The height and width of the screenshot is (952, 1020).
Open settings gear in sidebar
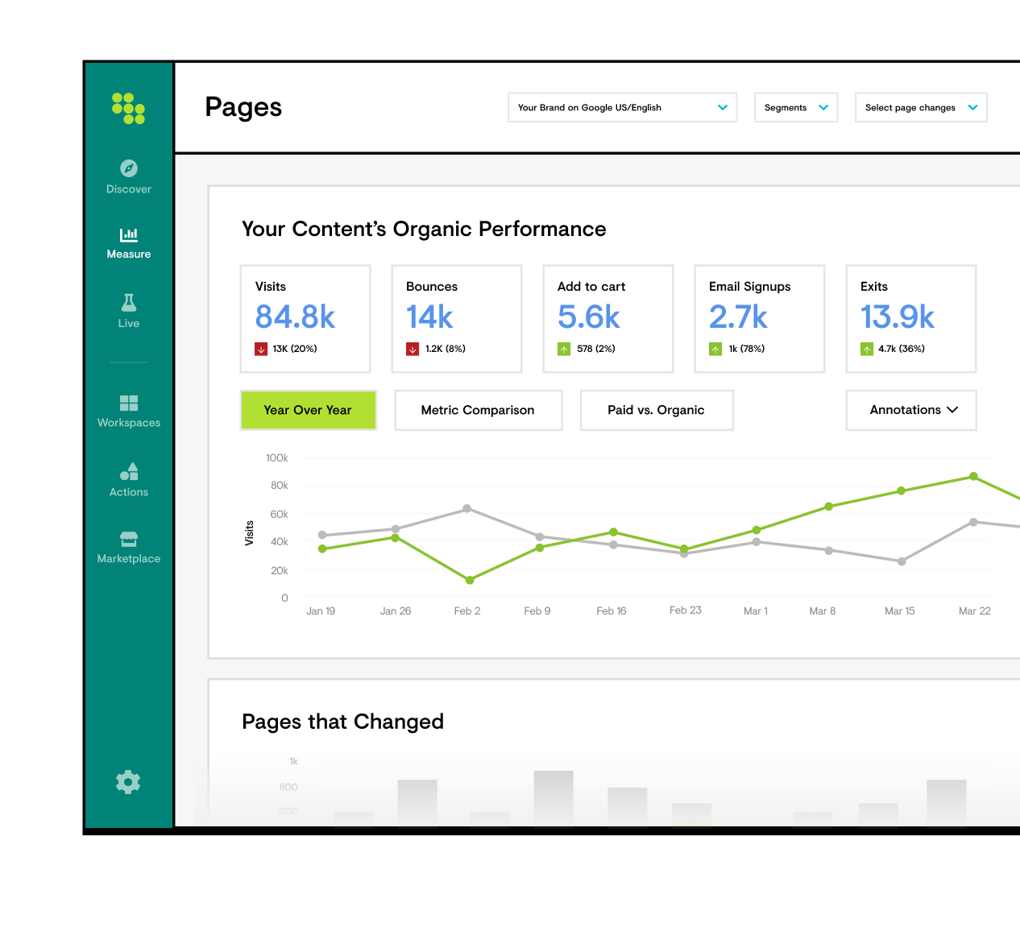(x=128, y=782)
